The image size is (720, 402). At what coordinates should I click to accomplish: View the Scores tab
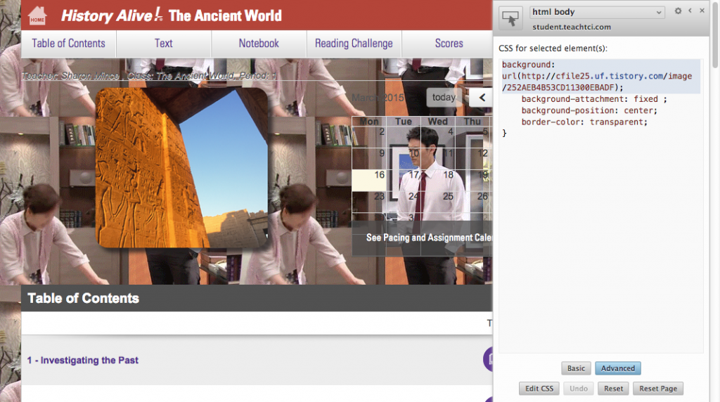click(x=449, y=44)
